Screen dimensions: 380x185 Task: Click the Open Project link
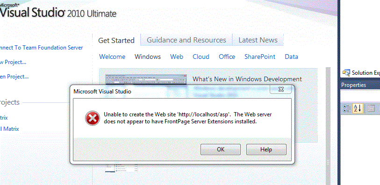click(14, 77)
